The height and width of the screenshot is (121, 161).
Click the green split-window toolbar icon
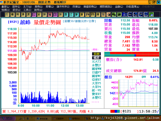pos(114,15)
